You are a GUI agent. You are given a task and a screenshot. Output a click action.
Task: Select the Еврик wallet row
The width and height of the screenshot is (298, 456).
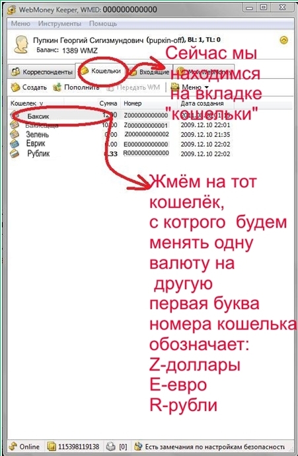(x=120, y=144)
